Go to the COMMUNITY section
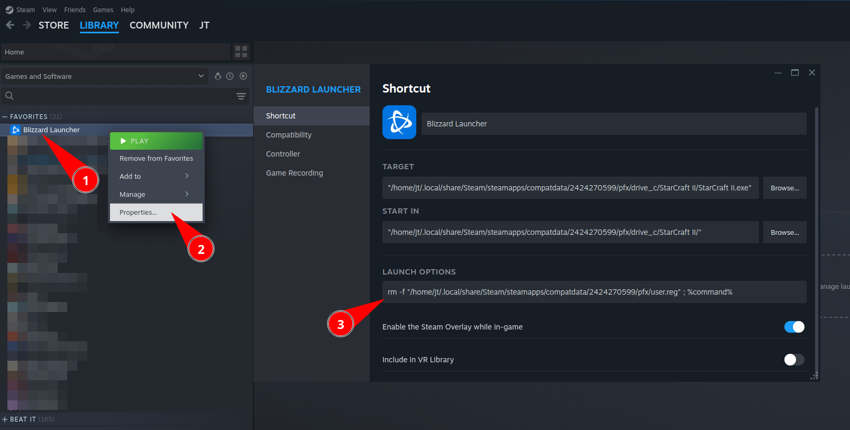This screenshot has height=430, width=850. coord(159,25)
